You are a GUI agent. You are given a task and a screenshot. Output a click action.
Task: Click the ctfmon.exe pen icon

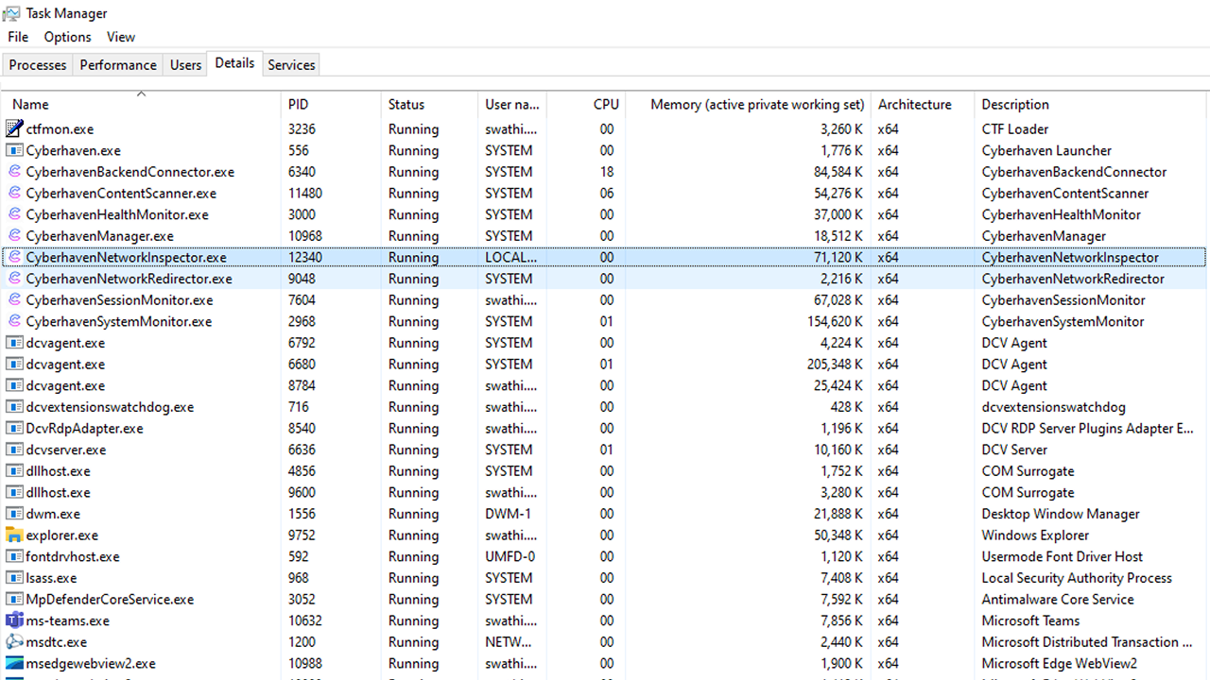(14, 129)
